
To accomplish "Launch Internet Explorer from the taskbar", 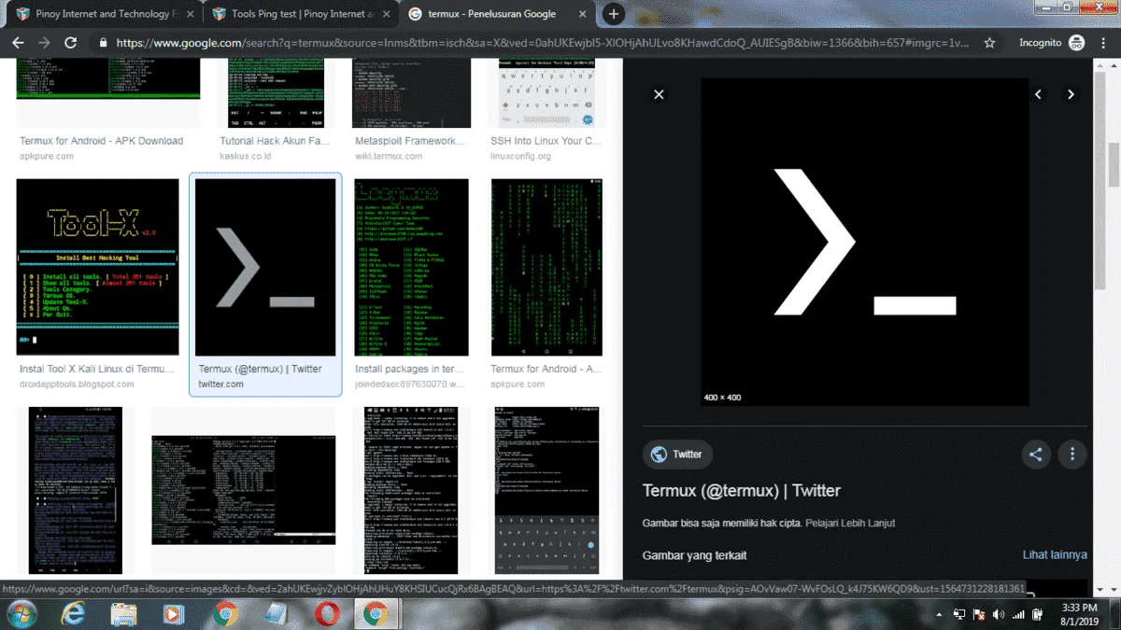I will [x=73, y=614].
